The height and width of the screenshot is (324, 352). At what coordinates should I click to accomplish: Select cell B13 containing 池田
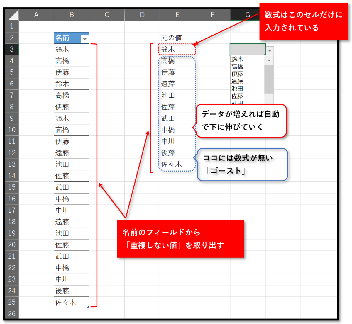(x=72, y=164)
